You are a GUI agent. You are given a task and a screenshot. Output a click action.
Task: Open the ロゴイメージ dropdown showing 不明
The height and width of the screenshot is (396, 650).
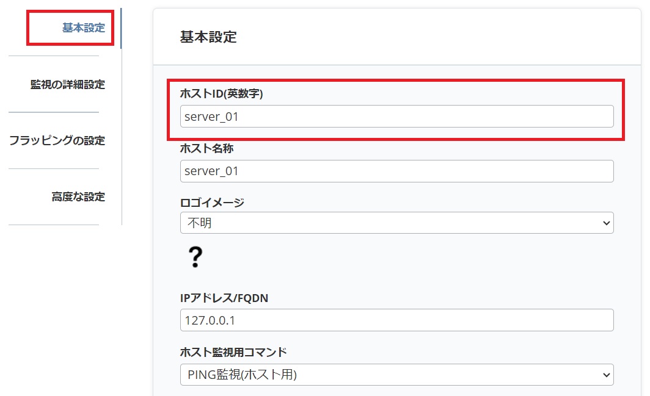click(396, 223)
